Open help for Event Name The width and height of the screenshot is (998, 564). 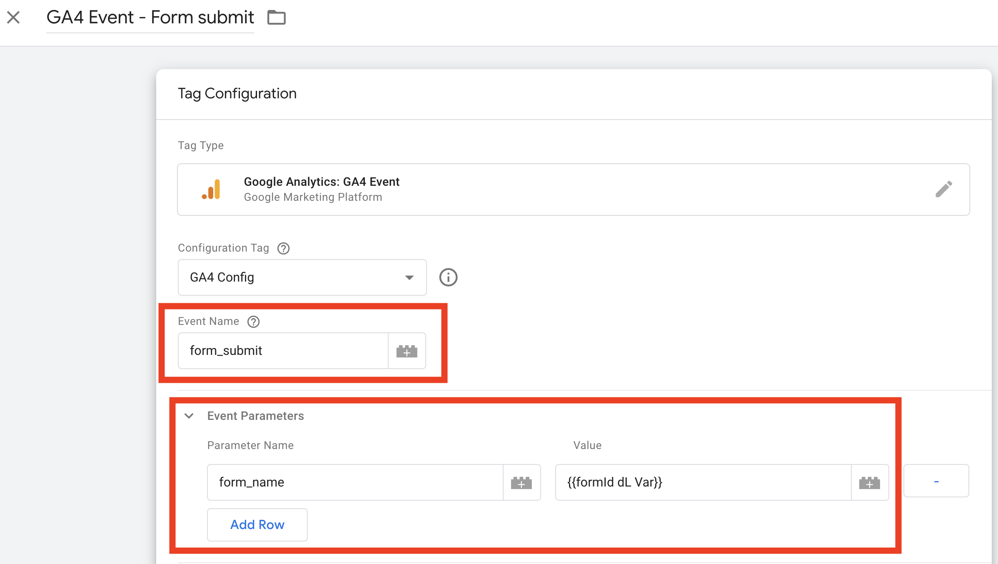253,322
